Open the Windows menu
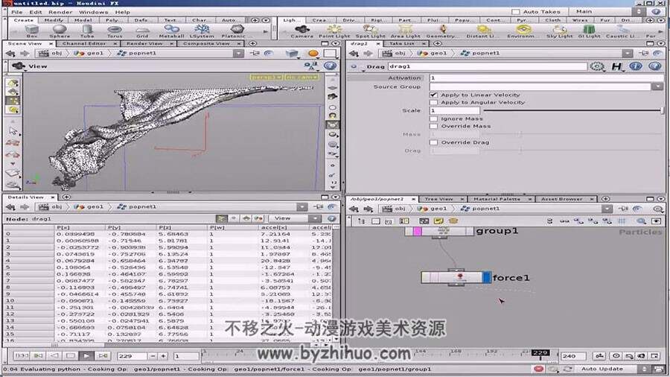Screen dimensions: 670x377 93,12
